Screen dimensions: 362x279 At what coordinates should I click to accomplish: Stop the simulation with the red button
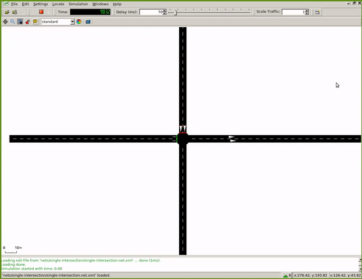tap(41, 12)
